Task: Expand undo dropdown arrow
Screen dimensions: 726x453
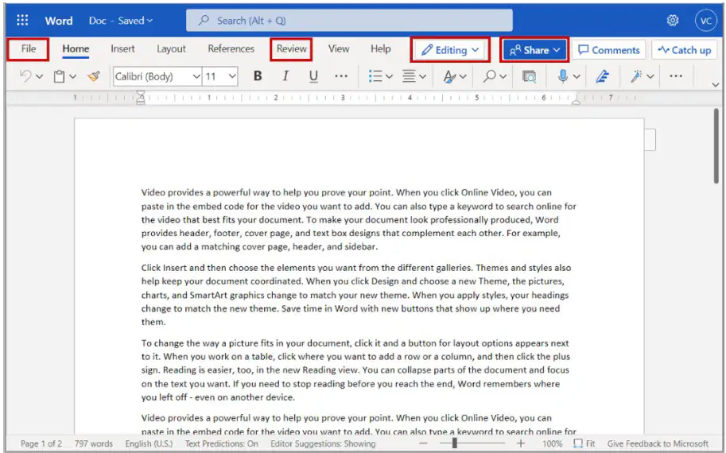Action: [39, 76]
